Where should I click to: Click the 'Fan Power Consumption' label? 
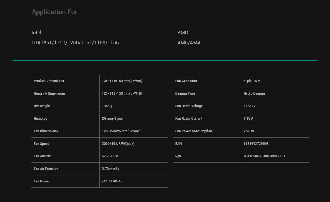(x=194, y=131)
